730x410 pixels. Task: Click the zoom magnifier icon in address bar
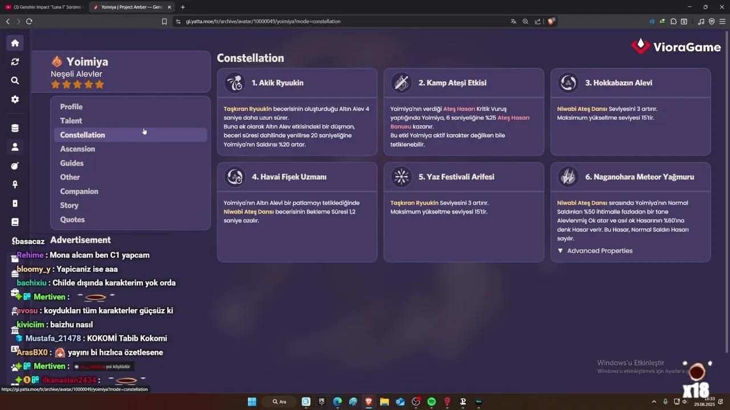click(525, 21)
